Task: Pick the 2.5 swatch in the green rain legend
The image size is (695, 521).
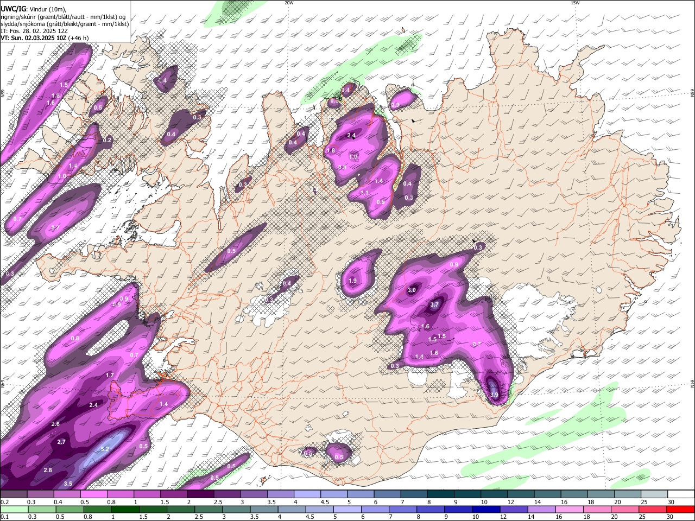Action: (208, 509)
